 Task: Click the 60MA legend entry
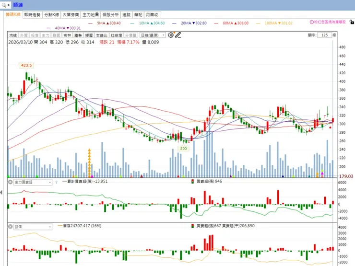(x=231, y=23)
